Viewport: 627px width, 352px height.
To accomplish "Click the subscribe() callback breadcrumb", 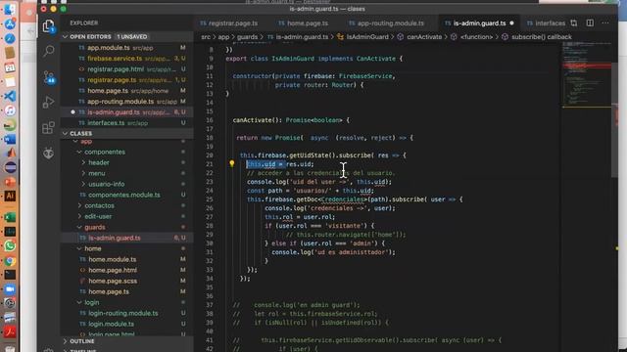I will click(542, 37).
